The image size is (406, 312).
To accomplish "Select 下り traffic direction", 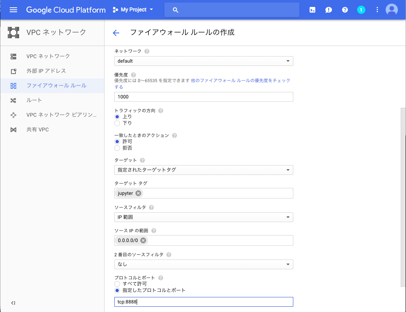I will click(117, 123).
